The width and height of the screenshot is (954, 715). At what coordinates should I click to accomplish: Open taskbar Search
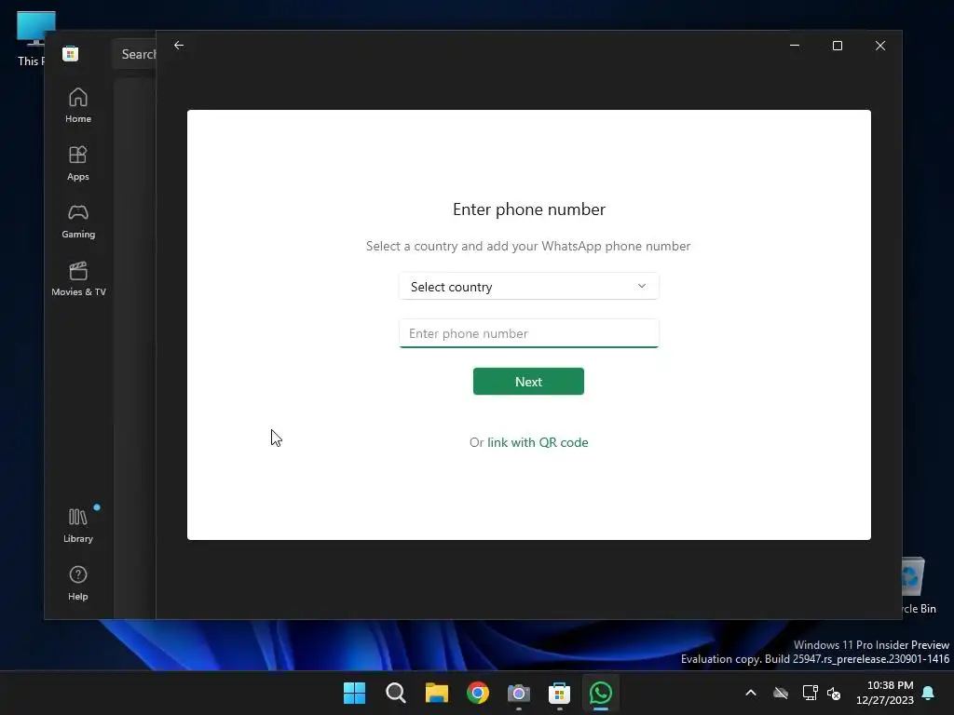(x=395, y=693)
